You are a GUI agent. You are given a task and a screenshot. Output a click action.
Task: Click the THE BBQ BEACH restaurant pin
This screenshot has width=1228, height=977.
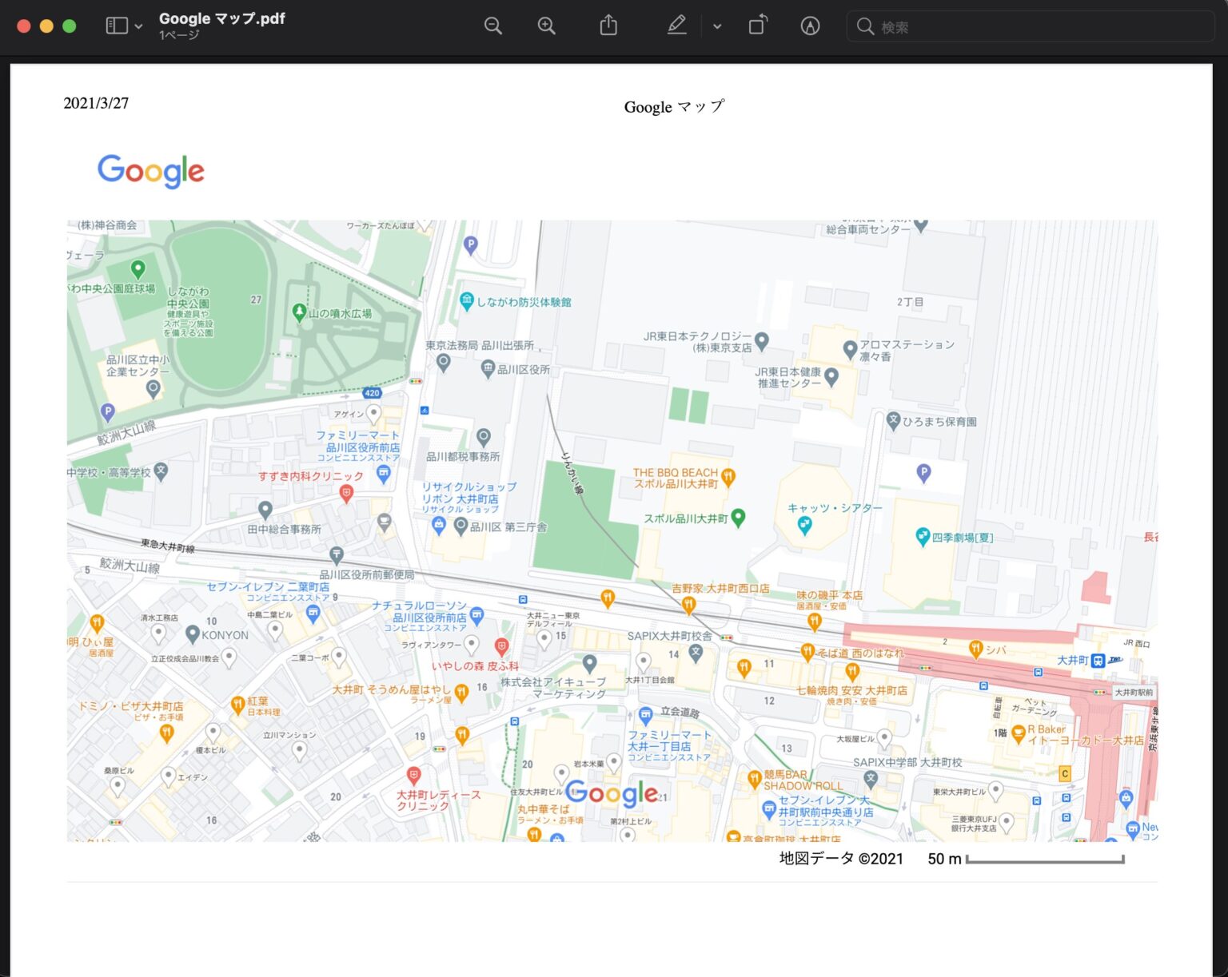pyautogui.click(x=728, y=477)
